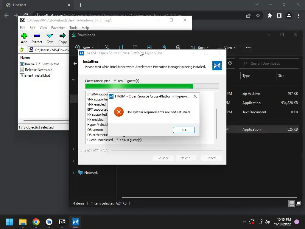Screen dimensions: 305x229
Task: Expand the Network tree item
Action: tap(74, 173)
